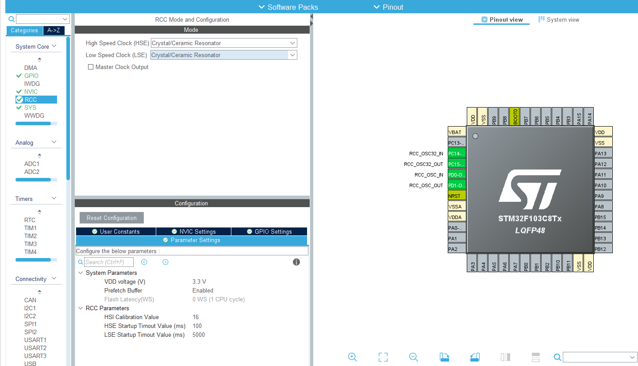Open the Software Packs menu
This screenshot has height=366, width=638.
point(288,7)
